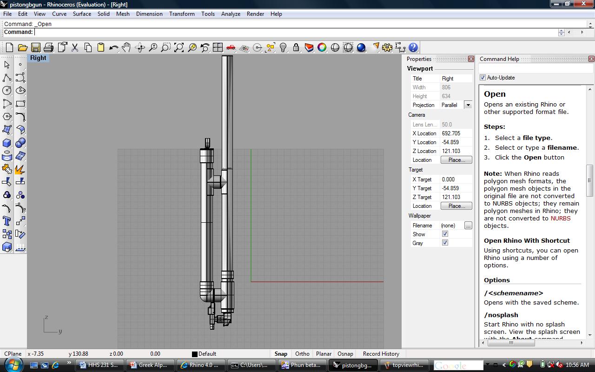Open the Surface menu
The width and height of the screenshot is (595, 372).
pos(82,14)
